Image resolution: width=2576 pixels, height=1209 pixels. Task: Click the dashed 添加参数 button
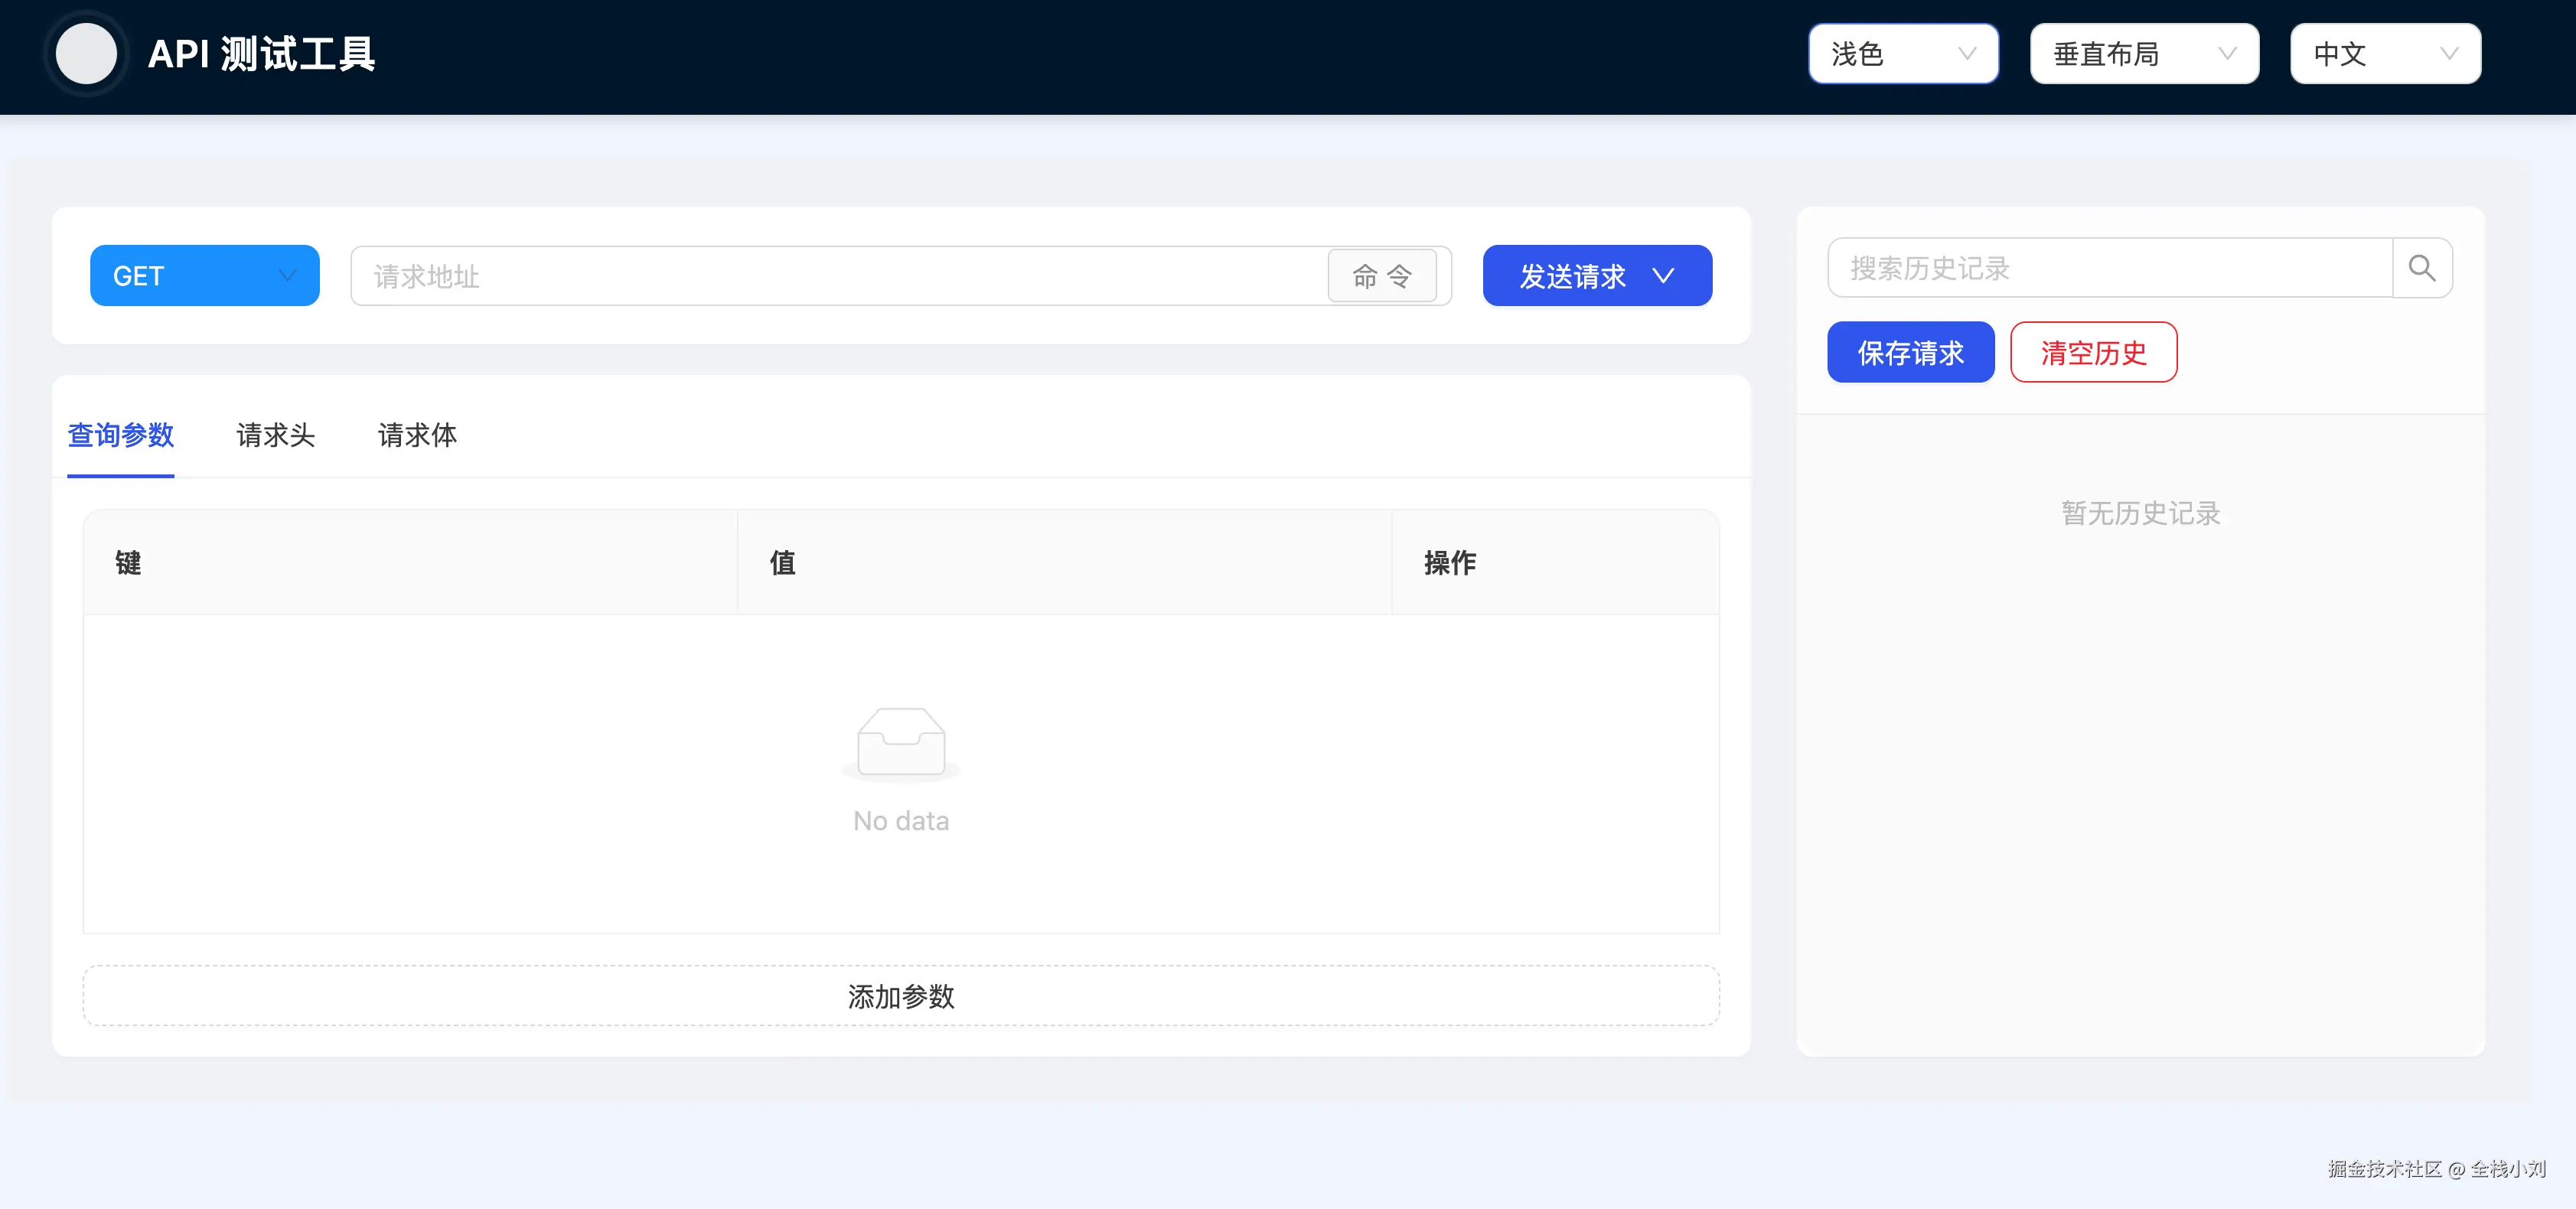coord(900,996)
